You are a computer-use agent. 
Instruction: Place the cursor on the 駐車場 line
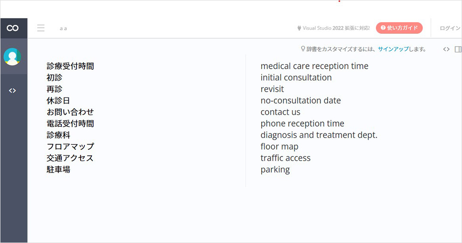point(58,170)
